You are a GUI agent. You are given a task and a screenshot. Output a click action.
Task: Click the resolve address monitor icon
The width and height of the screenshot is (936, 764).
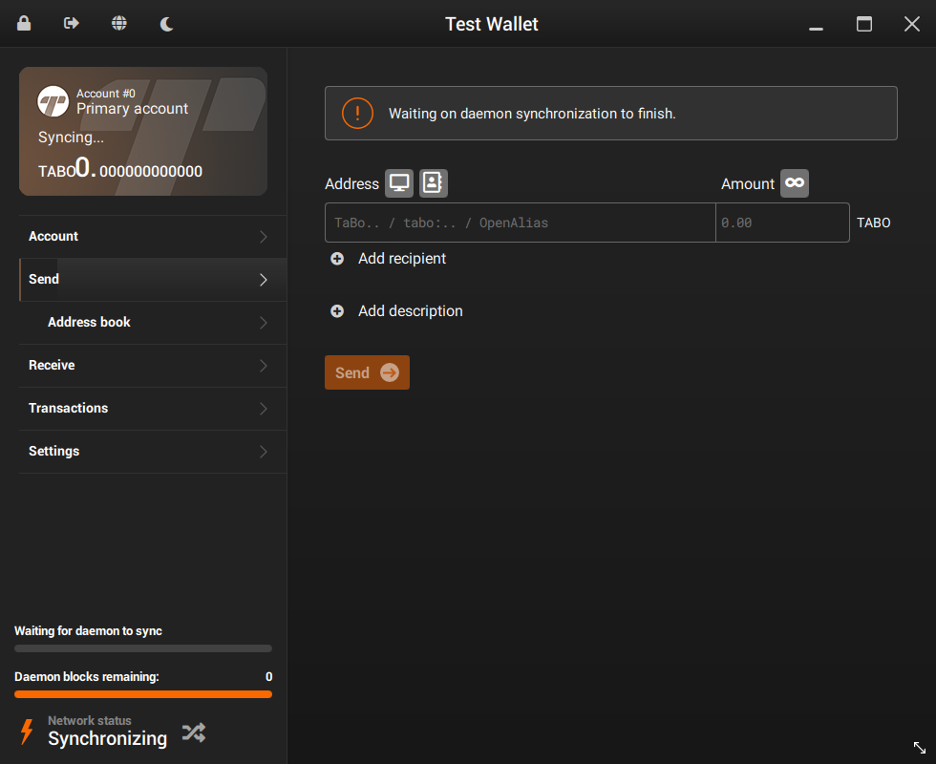399,183
